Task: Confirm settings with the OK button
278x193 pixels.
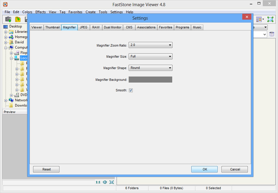Action: (204, 169)
